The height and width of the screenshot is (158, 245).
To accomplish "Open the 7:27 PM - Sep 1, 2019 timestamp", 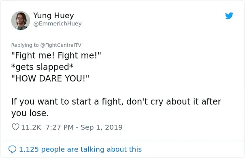I will [84, 127].
